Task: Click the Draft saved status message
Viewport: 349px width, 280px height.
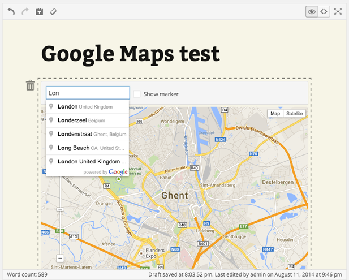Action: (x=245, y=274)
